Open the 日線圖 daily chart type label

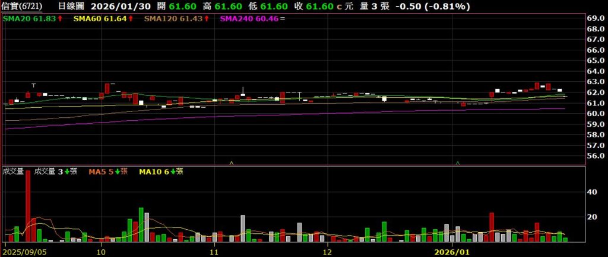(x=72, y=7)
